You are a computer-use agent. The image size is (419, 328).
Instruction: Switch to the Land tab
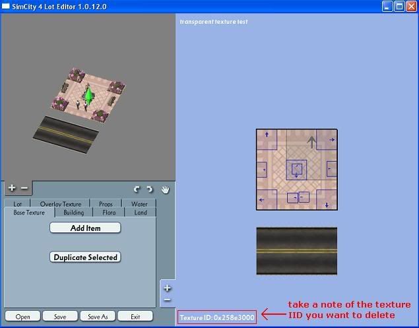(141, 213)
